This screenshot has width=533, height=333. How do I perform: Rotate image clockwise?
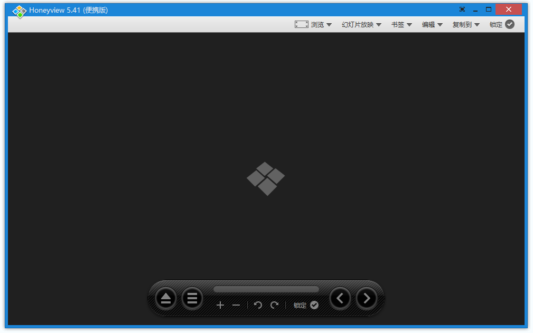[x=274, y=305]
